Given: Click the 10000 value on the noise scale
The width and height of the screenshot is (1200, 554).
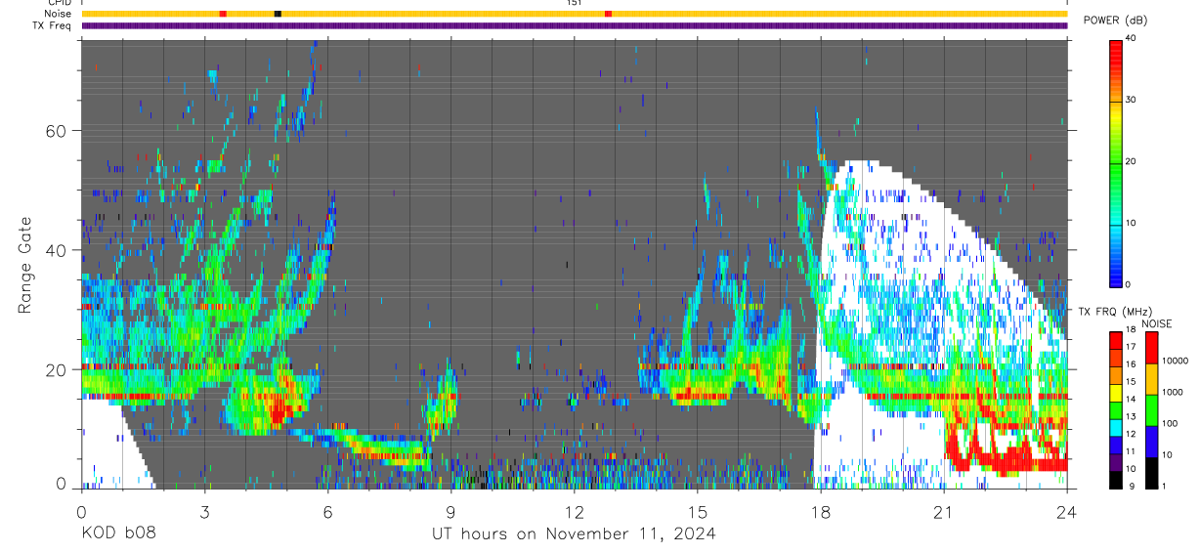Looking at the screenshot, I should tap(1175, 362).
